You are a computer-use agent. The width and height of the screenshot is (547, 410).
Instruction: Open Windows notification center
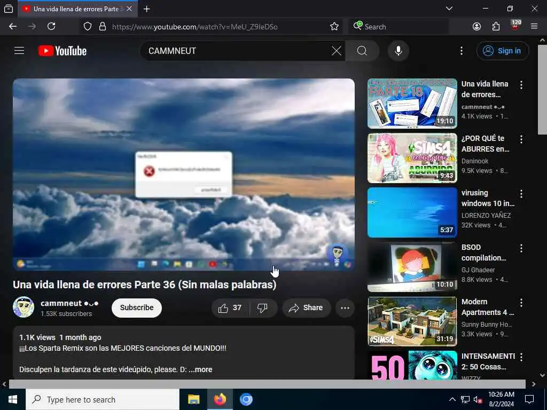coord(529,399)
